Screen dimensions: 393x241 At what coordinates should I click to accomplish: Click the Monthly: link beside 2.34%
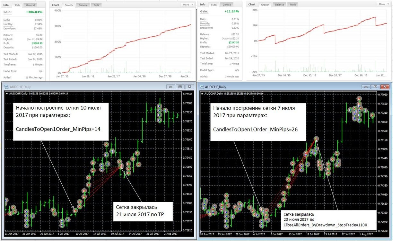pyautogui.click(x=8, y=24)
